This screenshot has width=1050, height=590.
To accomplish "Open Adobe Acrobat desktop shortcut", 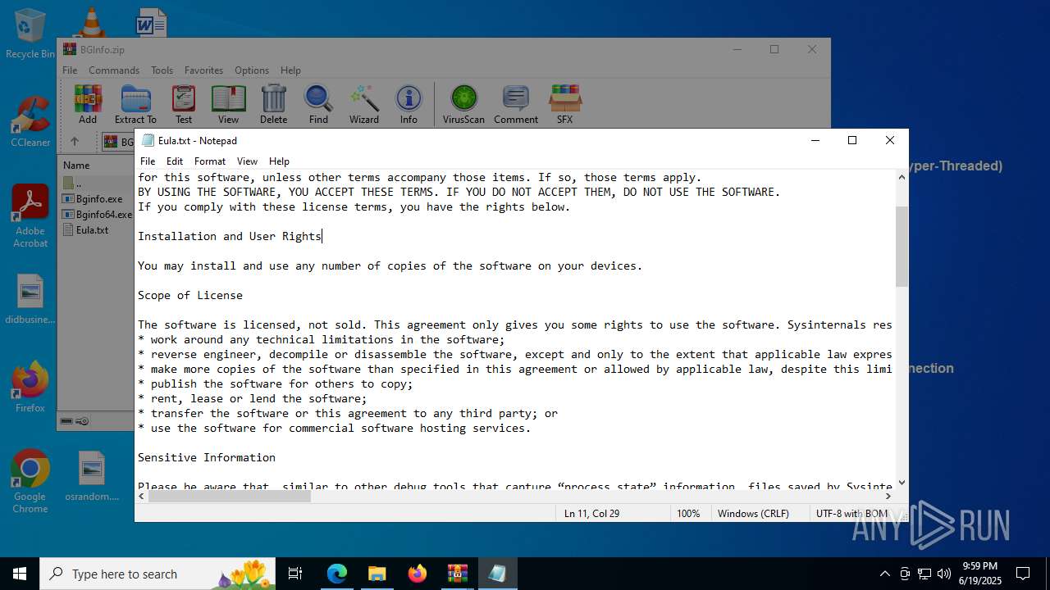I will point(30,216).
